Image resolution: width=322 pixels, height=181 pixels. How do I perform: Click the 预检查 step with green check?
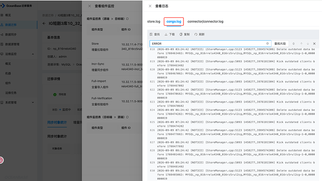[60, 94]
